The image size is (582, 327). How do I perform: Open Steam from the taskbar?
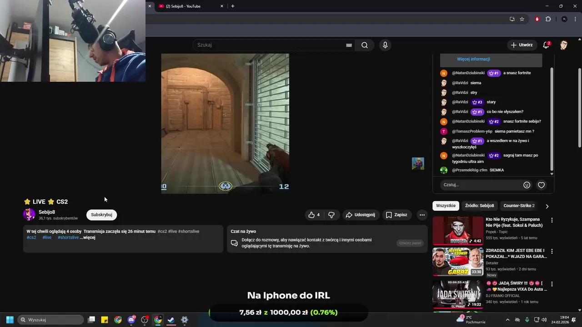click(171, 320)
